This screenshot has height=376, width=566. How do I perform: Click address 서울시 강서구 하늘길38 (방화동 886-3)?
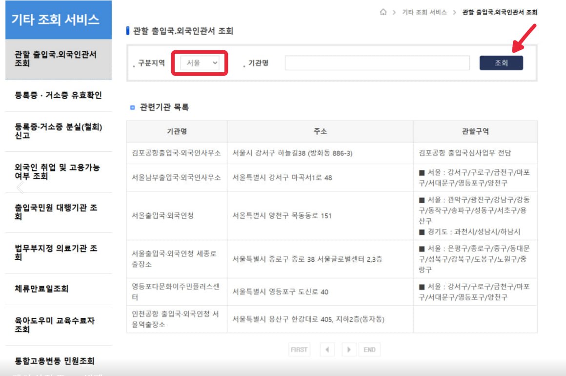(x=292, y=153)
